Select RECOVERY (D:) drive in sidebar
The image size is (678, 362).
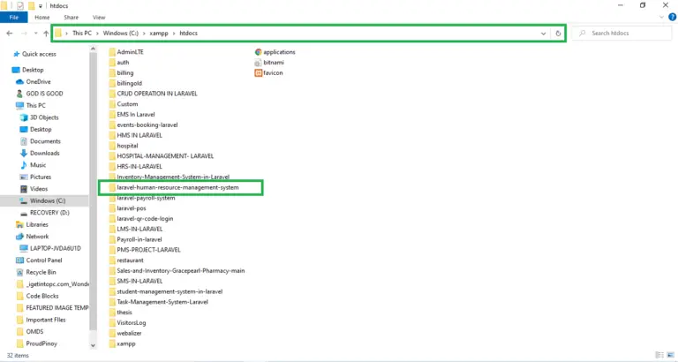coord(44,213)
